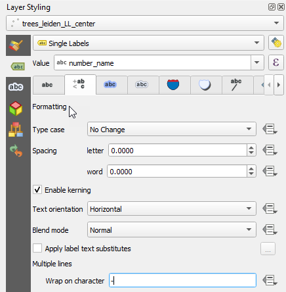Open the History undo/redo sidebar icon

[x=16, y=151]
